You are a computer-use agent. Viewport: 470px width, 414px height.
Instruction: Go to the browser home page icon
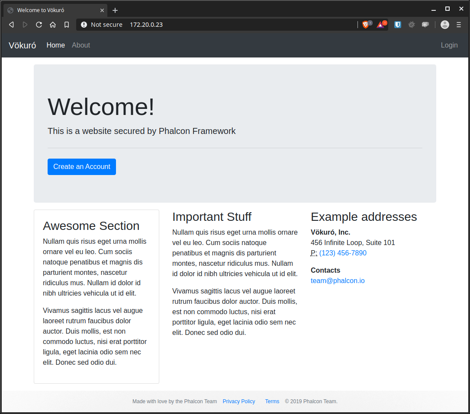click(x=53, y=25)
